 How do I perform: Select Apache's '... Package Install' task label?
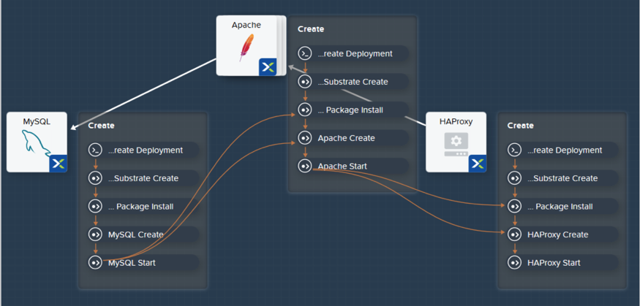point(350,110)
